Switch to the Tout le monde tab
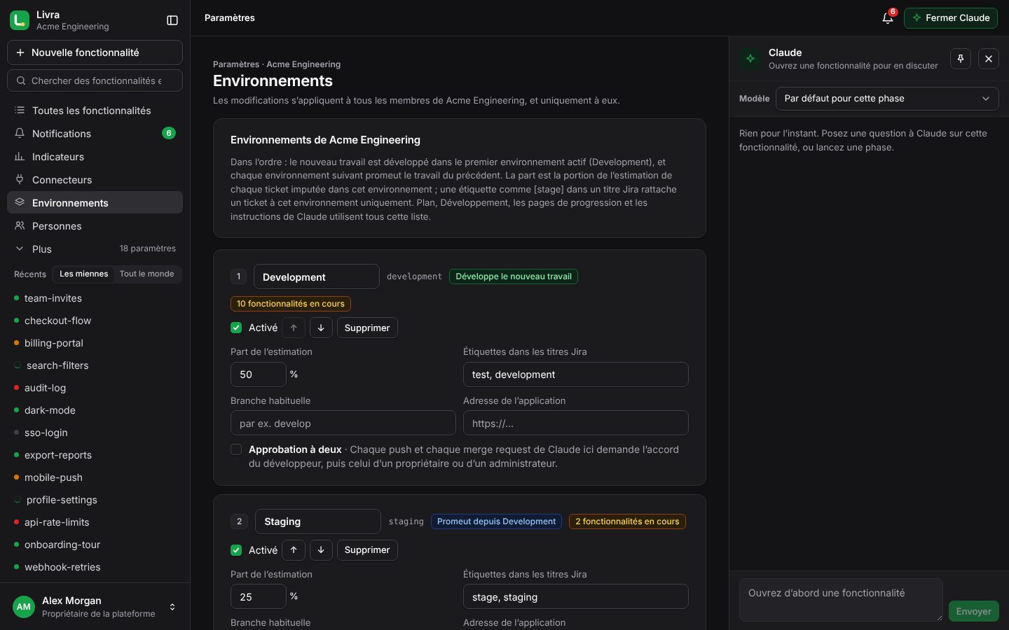 (x=146, y=274)
